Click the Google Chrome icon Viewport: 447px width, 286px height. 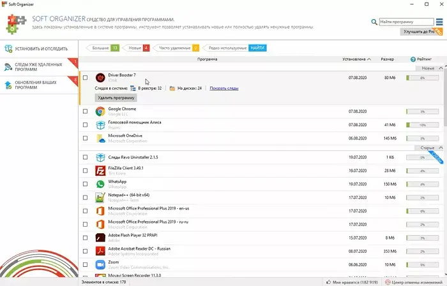point(100,111)
